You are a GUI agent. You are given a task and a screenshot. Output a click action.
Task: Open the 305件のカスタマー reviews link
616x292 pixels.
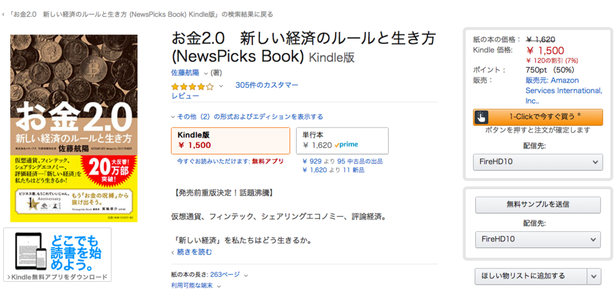(x=266, y=85)
